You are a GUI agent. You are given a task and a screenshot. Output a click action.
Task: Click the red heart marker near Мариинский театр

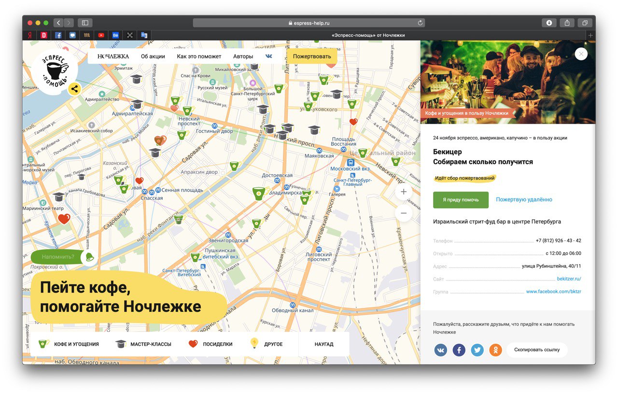point(64,219)
